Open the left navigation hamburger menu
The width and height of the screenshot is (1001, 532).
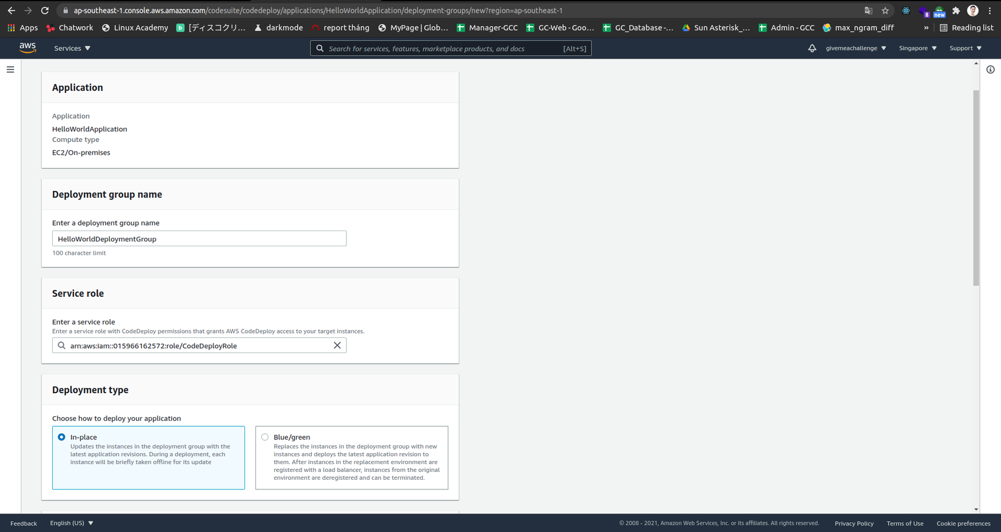(x=10, y=70)
